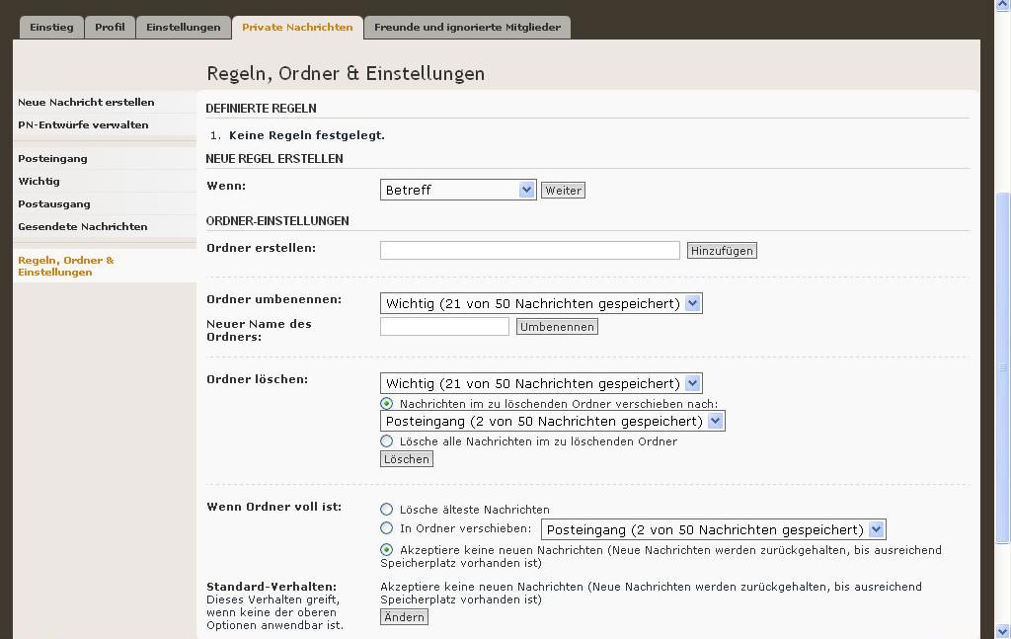Click the Umbenennen button
Screen dimensions: 1011x639
click(557, 327)
